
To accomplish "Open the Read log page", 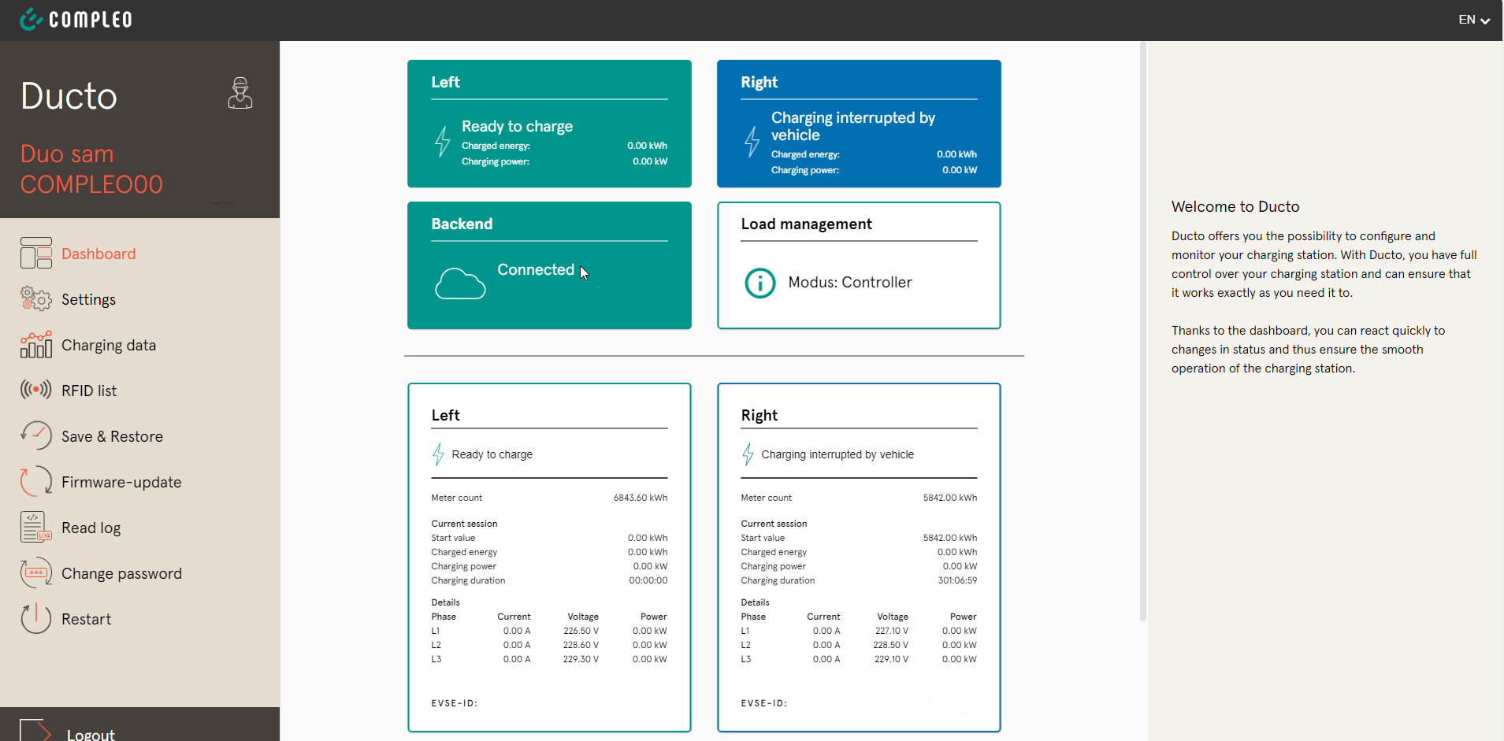I will [91, 528].
